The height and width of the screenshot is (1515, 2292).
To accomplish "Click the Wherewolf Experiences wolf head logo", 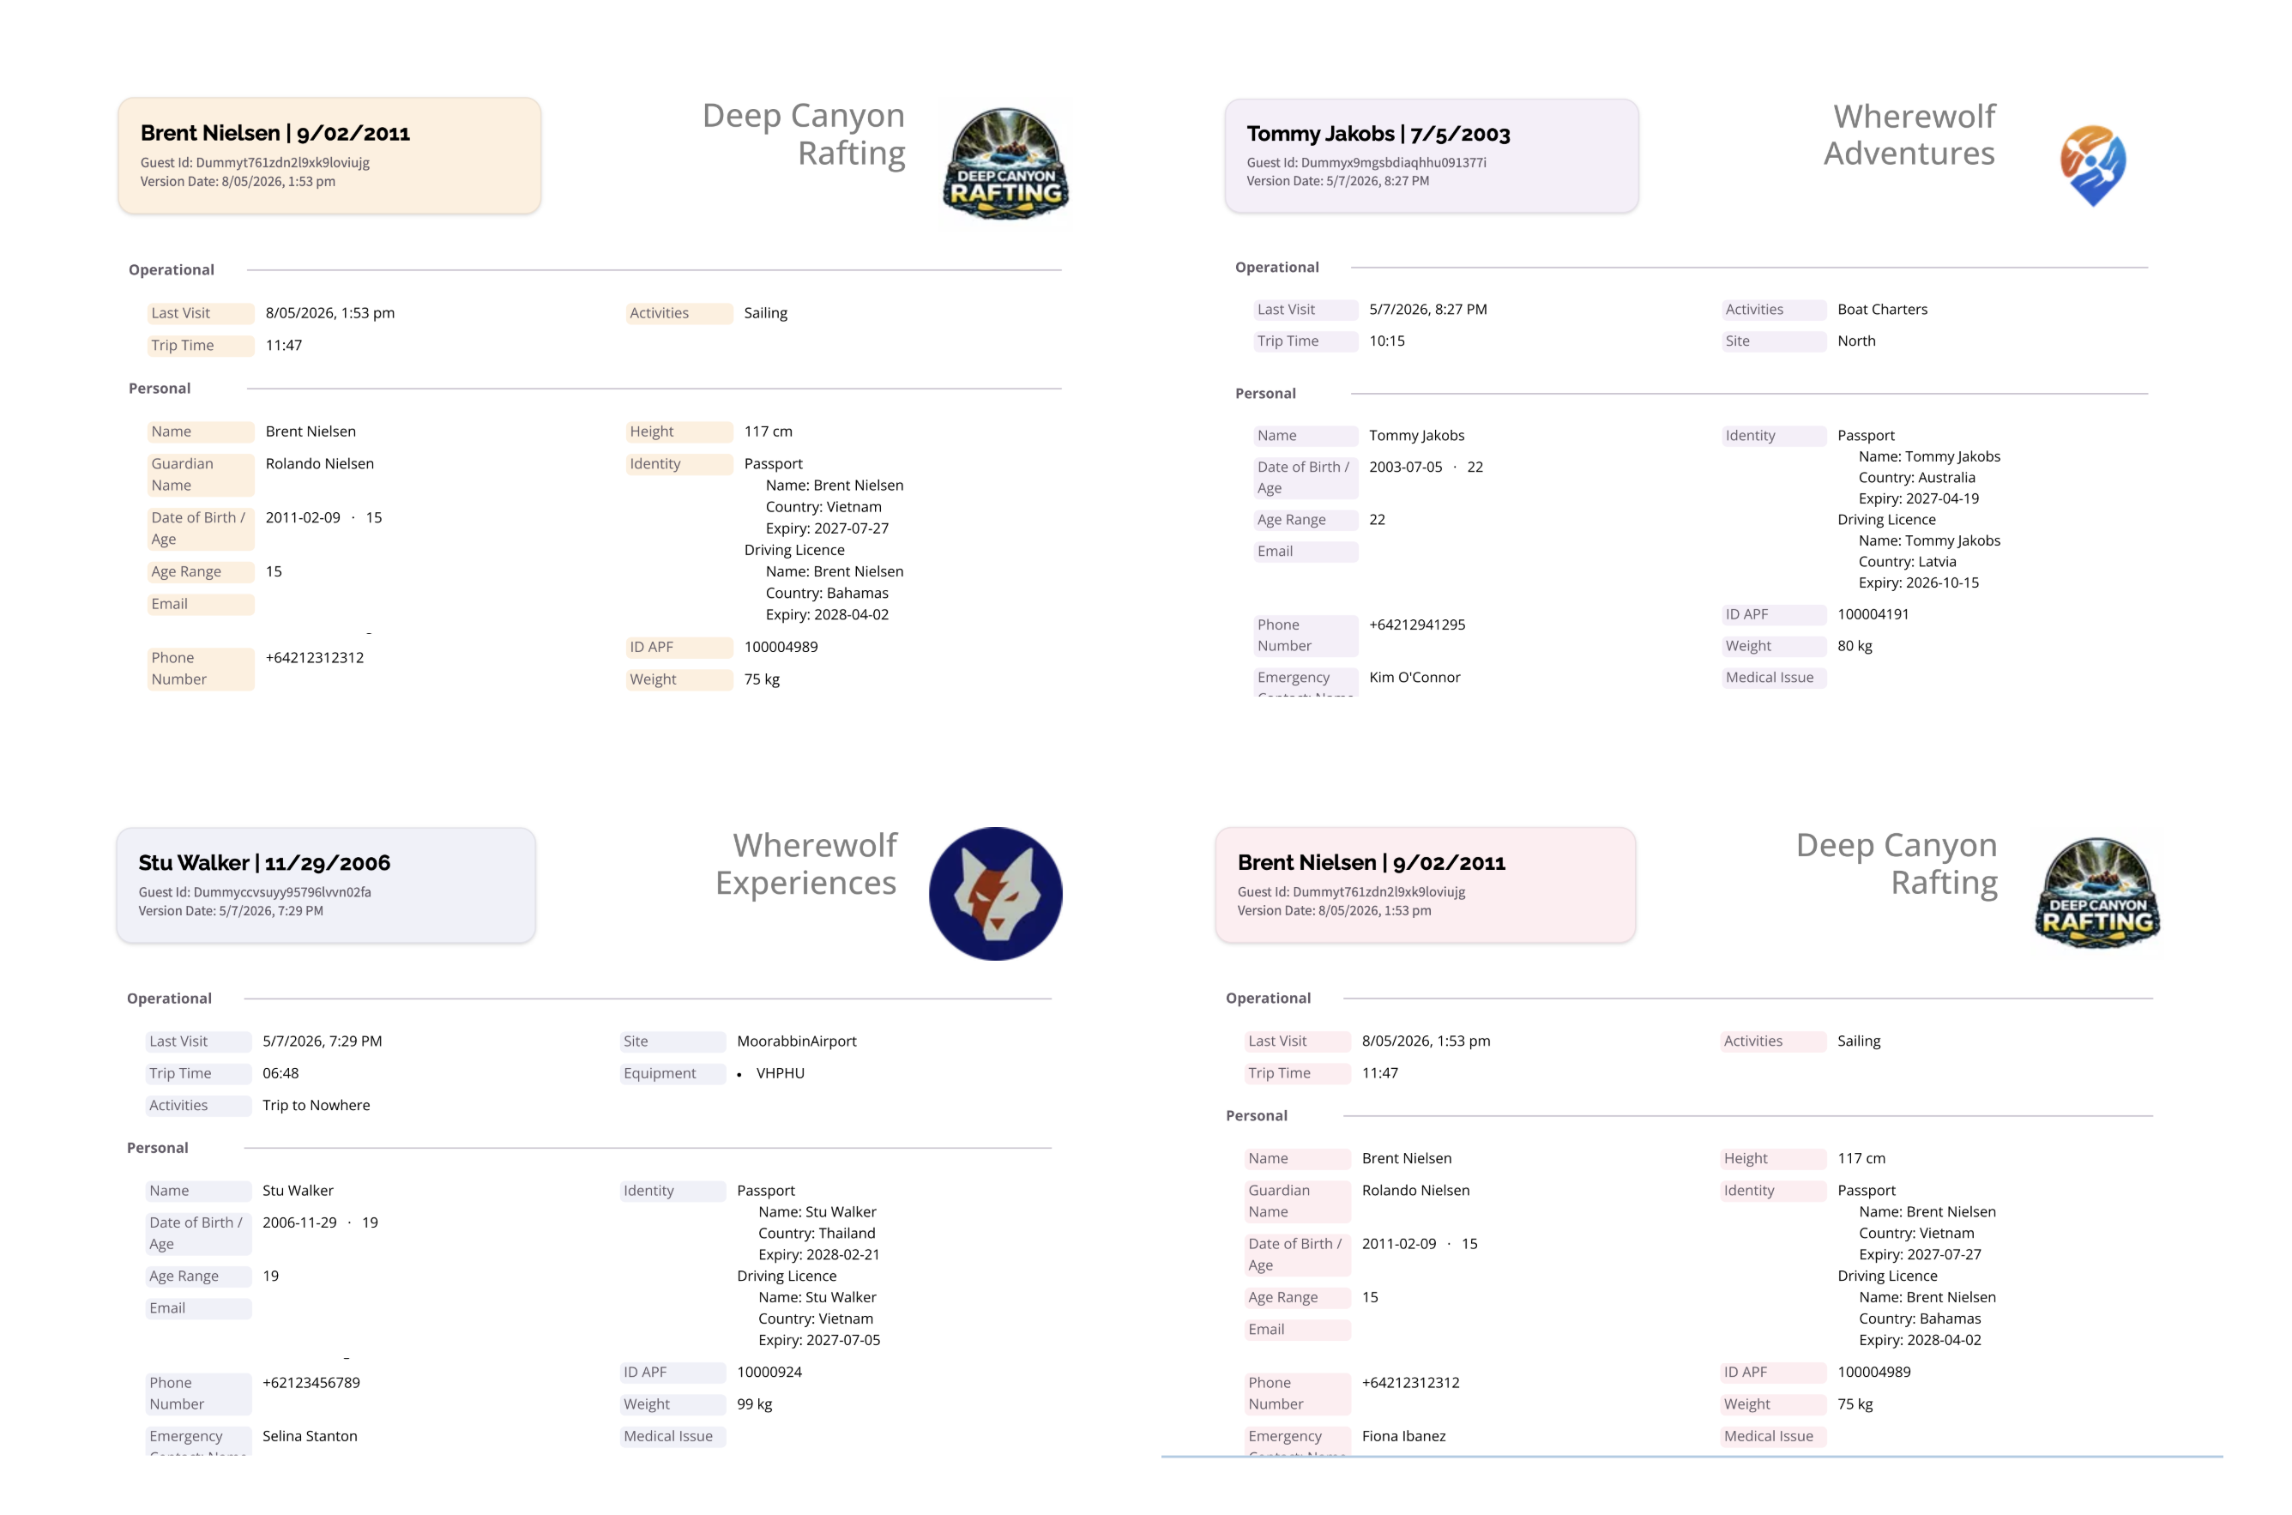I will [x=995, y=894].
